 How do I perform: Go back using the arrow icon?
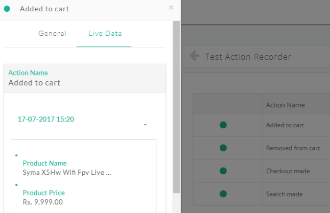(x=194, y=56)
